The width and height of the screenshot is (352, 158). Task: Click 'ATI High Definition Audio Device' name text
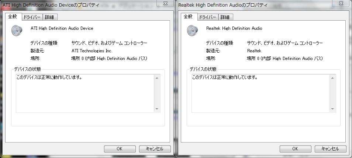click(62, 28)
